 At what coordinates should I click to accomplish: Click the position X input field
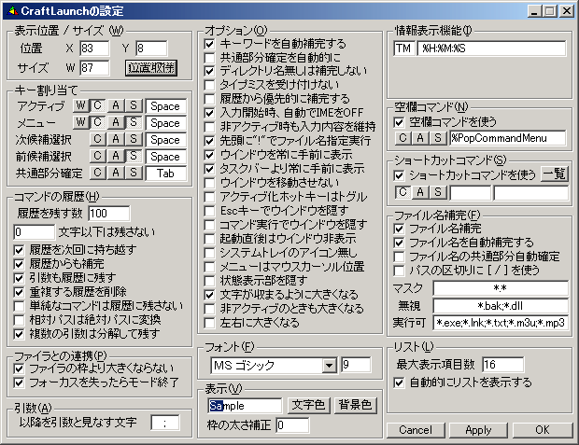[x=94, y=49]
